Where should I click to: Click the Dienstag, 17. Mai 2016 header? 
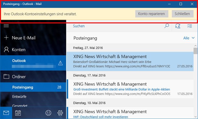[x=89, y=75]
